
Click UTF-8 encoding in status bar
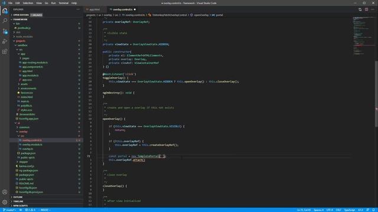tap(330, 210)
